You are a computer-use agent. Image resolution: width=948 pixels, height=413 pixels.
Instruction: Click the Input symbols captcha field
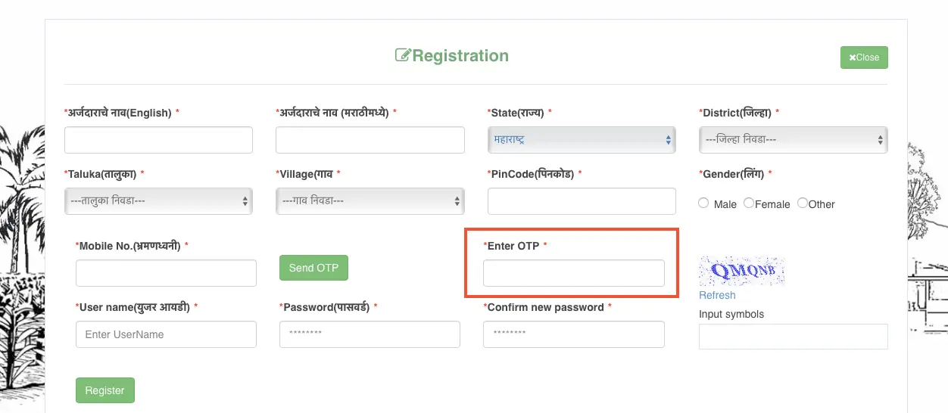click(x=793, y=337)
